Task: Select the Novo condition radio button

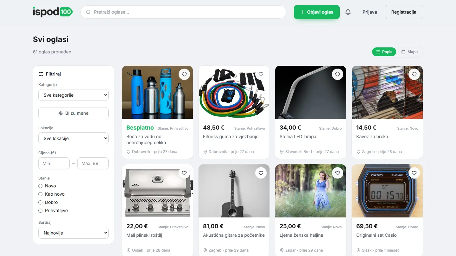Action: (40, 186)
